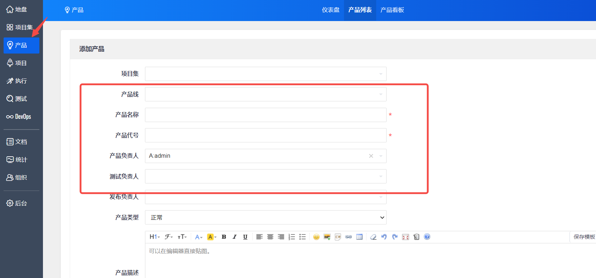This screenshot has width=596, height=278.
Task: Toggle bold formatting
Action: tap(224, 237)
